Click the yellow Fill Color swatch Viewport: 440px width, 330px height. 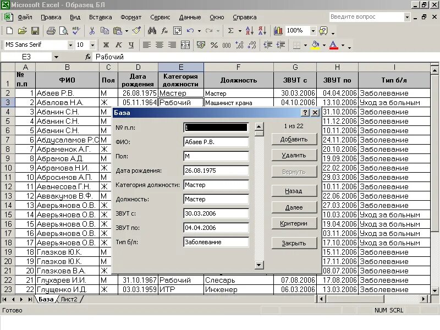(x=316, y=45)
